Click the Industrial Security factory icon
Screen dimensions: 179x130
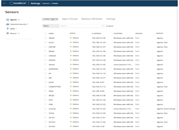click(x=8, y=24)
